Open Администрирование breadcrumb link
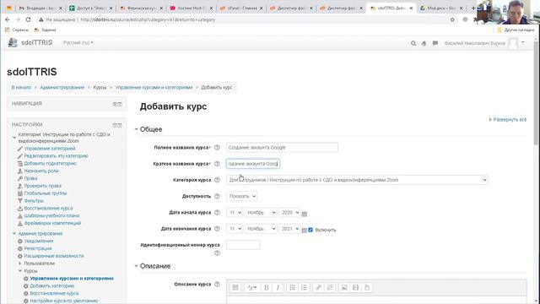Image resolution: width=540 pixels, height=304 pixels. tap(62, 88)
